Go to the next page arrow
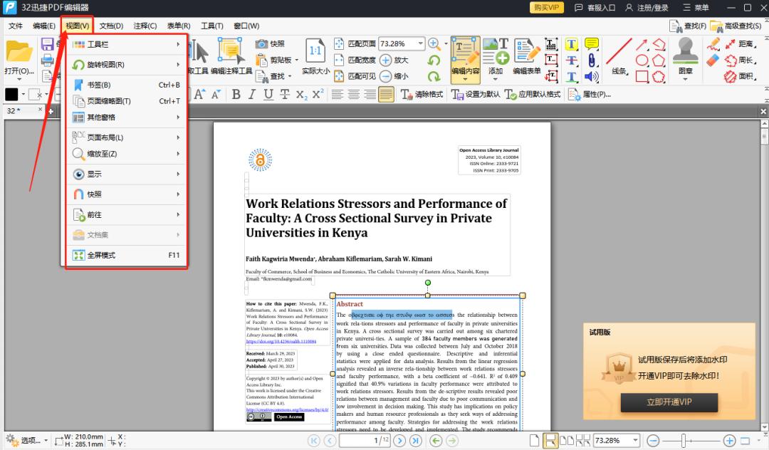 [399, 441]
